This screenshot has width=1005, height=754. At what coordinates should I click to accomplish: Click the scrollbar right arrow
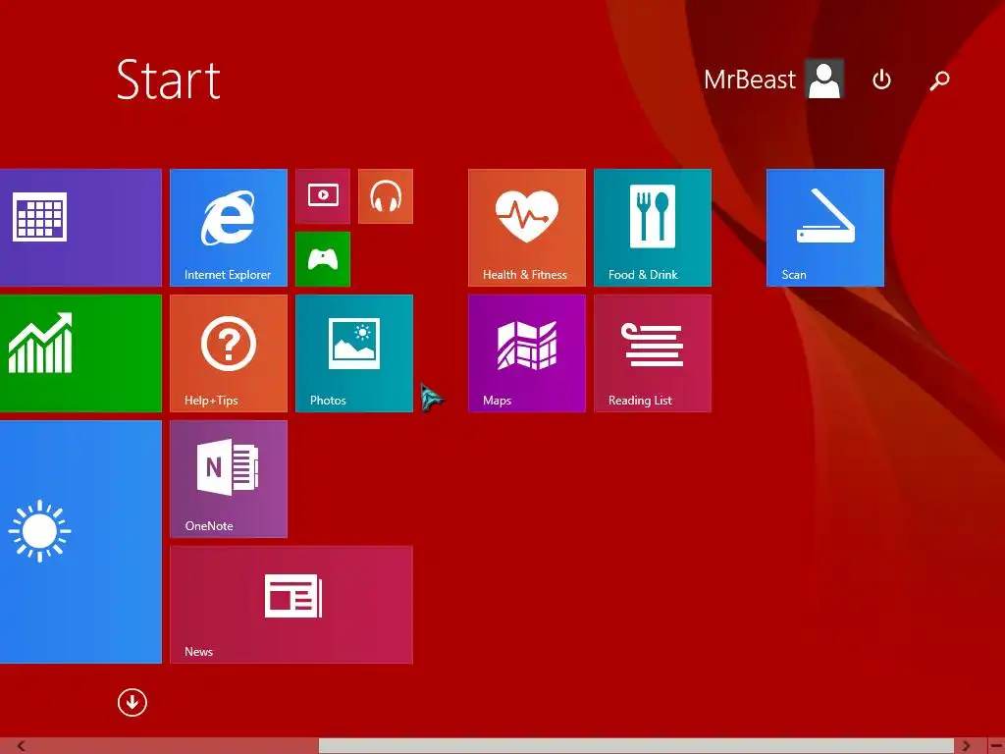pos(966,746)
